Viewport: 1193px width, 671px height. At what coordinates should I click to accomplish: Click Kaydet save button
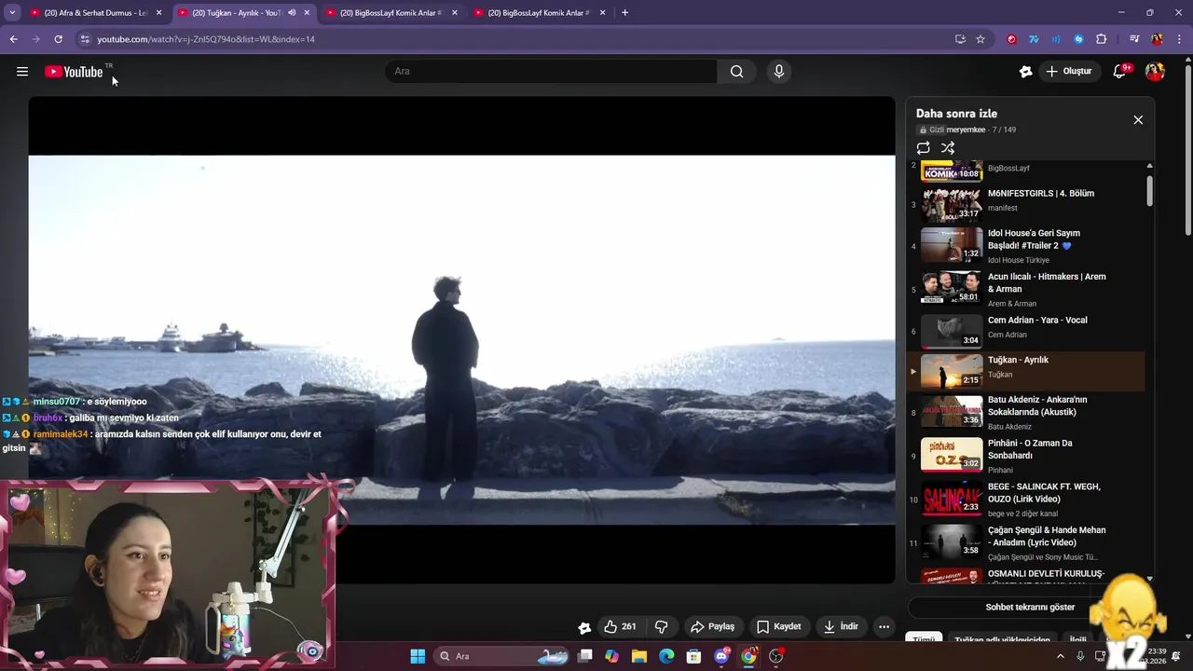pyautogui.click(x=779, y=626)
